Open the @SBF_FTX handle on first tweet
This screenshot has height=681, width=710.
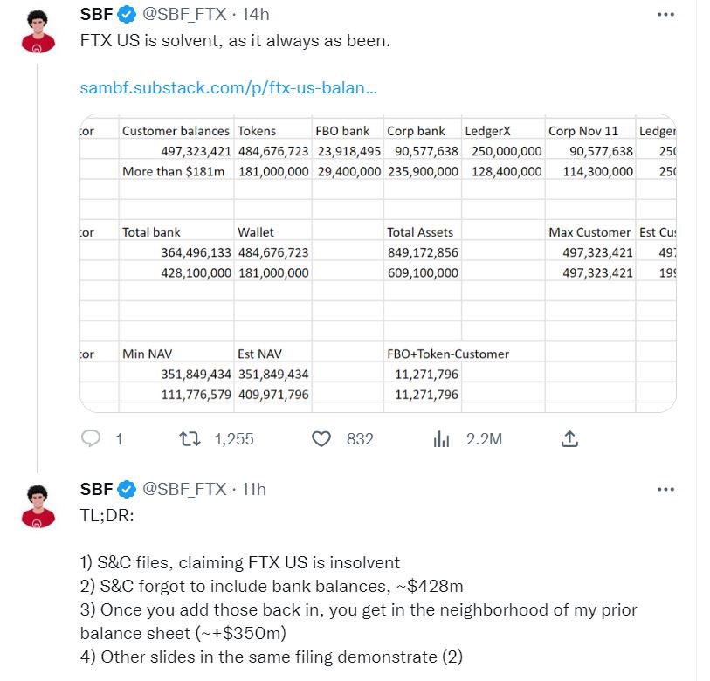(x=185, y=15)
